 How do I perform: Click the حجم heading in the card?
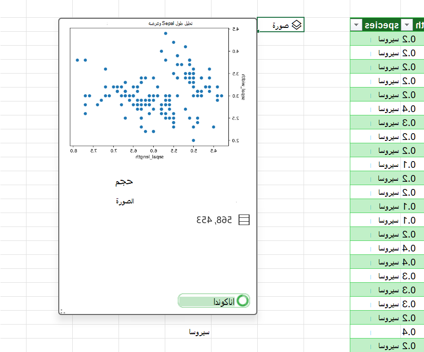(124, 182)
